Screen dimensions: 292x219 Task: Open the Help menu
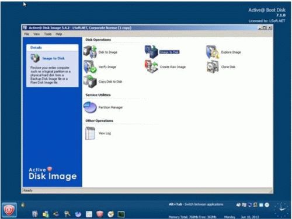click(x=59, y=34)
